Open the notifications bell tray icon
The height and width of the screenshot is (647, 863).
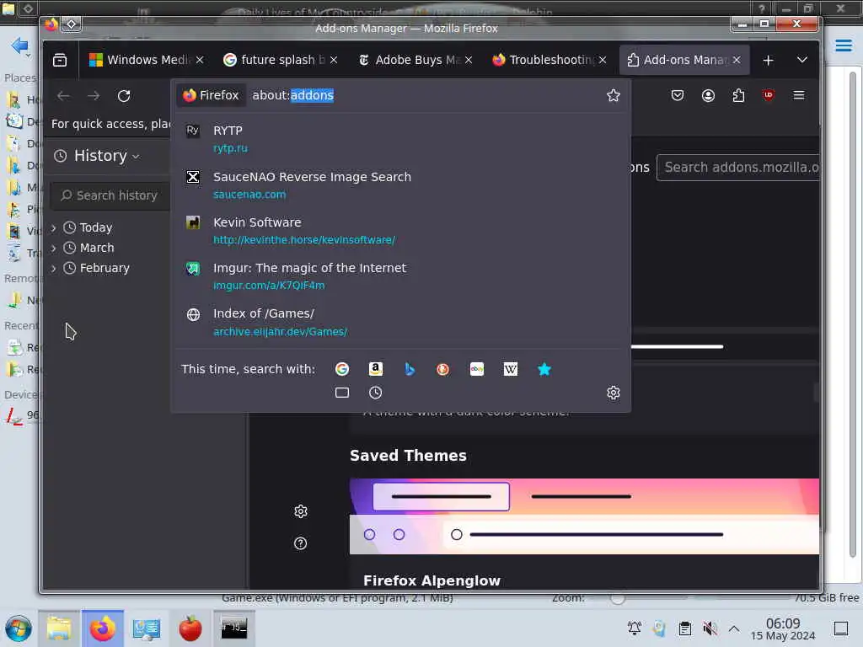(635, 628)
